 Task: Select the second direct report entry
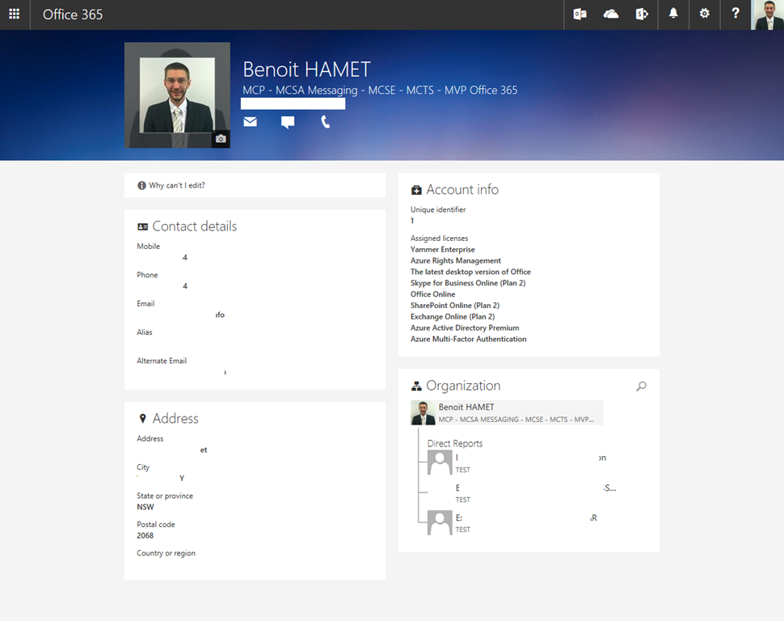tap(517, 493)
